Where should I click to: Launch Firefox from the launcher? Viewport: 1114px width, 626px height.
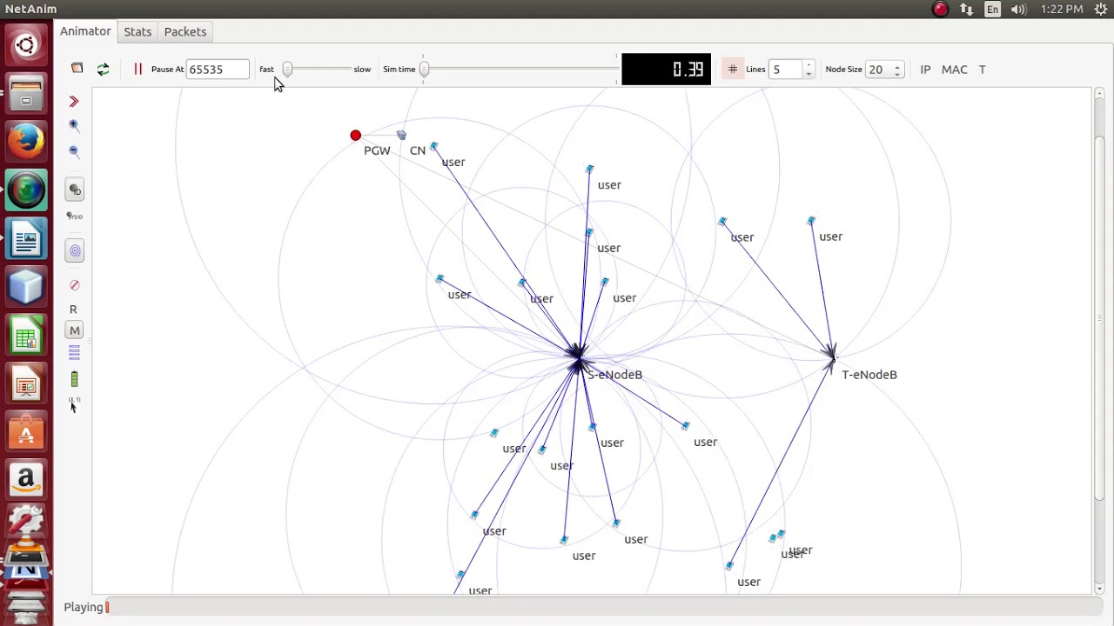[x=26, y=141]
